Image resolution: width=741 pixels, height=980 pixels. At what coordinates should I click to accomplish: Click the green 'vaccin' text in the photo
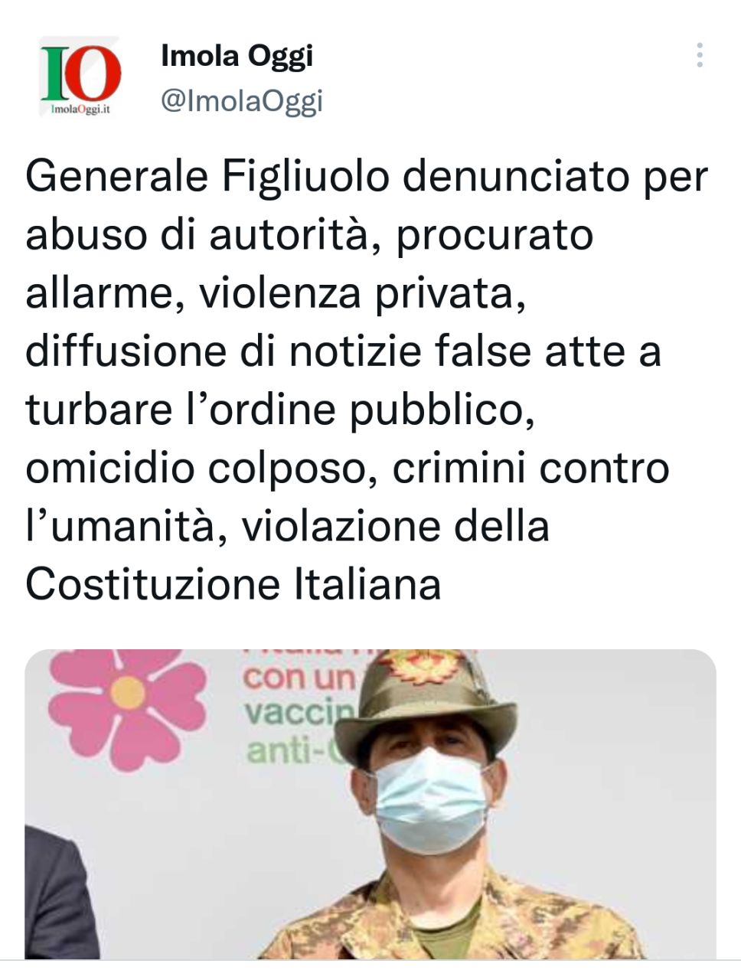point(300,716)
